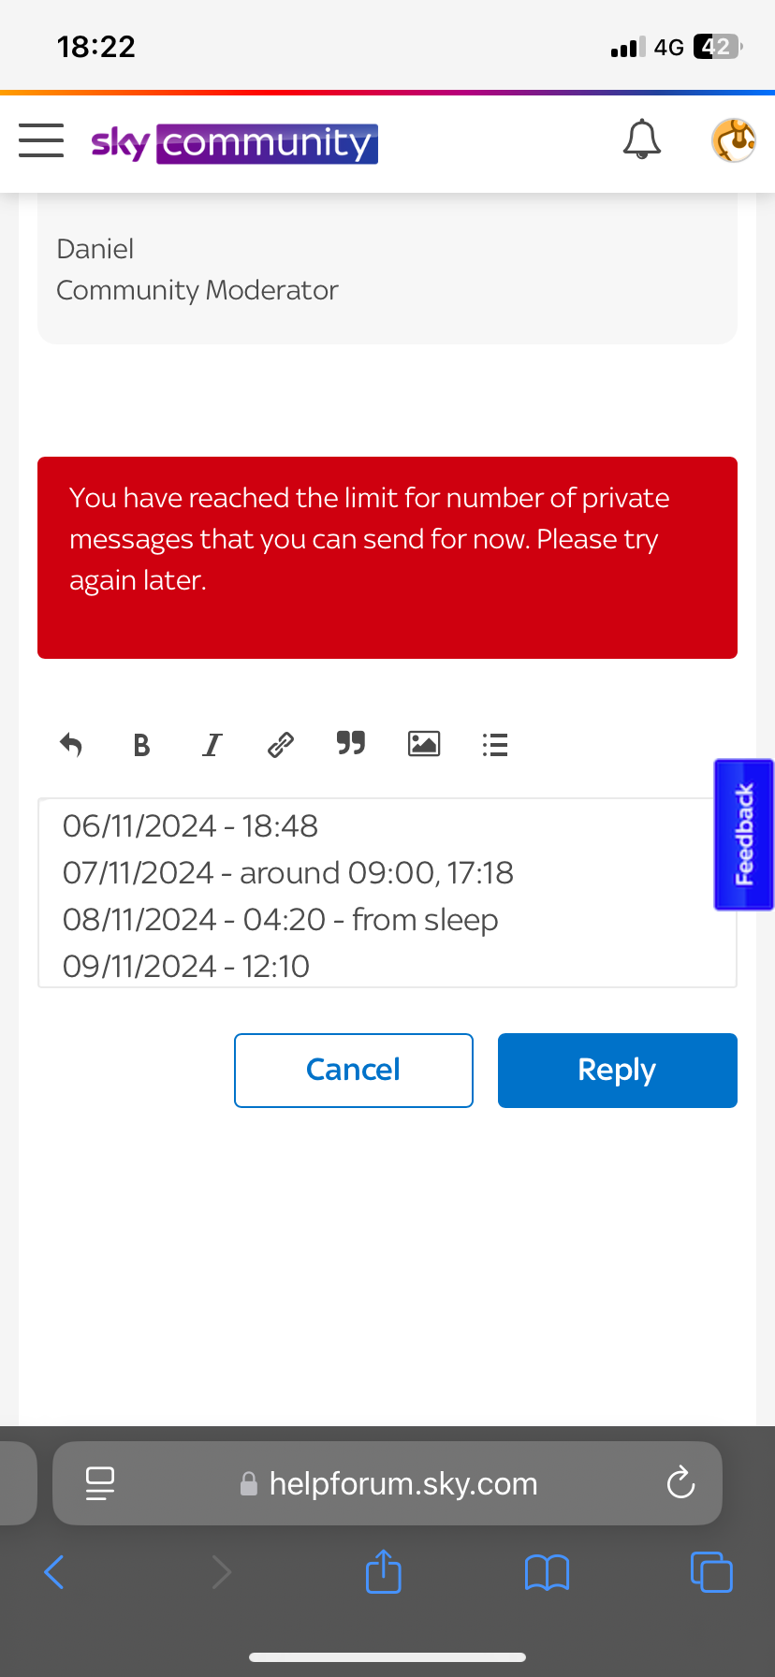Insert an image into the reply
Viewport: 775px width, 1677px height.
tap(423, 744)
